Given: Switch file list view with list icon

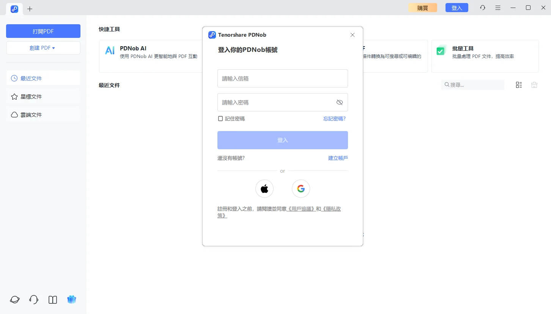Looking at the screenshot, I should [x=519, y=85].
